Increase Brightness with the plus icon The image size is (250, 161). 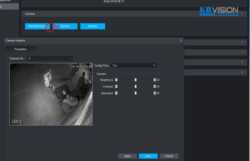click(x=155, y=80)
